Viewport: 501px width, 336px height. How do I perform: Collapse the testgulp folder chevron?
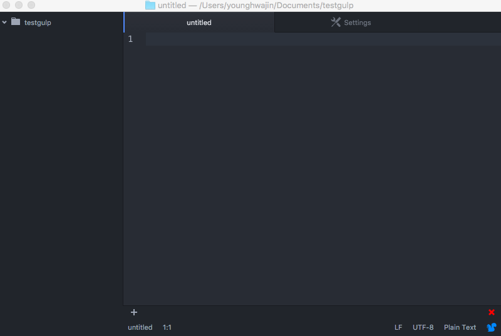pyautogui.click(x=4, y=23)
